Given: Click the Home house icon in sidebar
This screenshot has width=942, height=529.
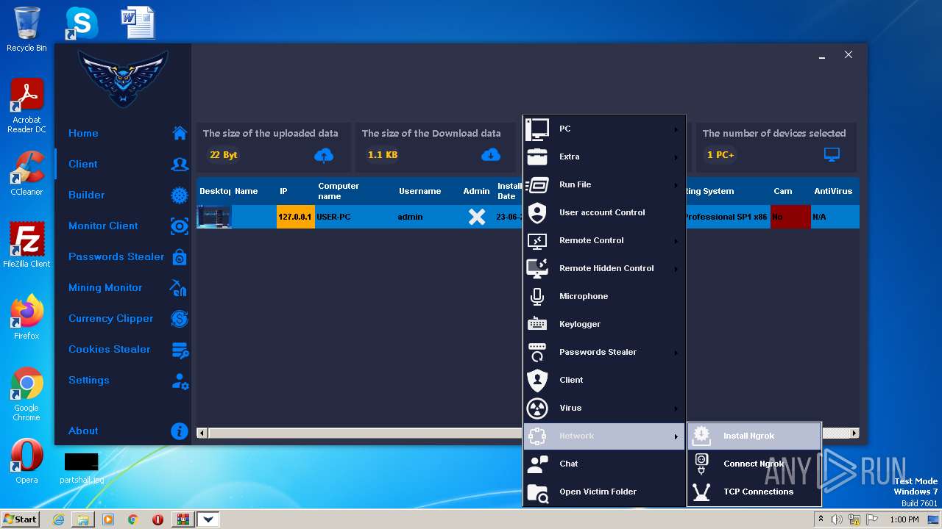Looking at the screenshot, I should [x=180, y=133].
